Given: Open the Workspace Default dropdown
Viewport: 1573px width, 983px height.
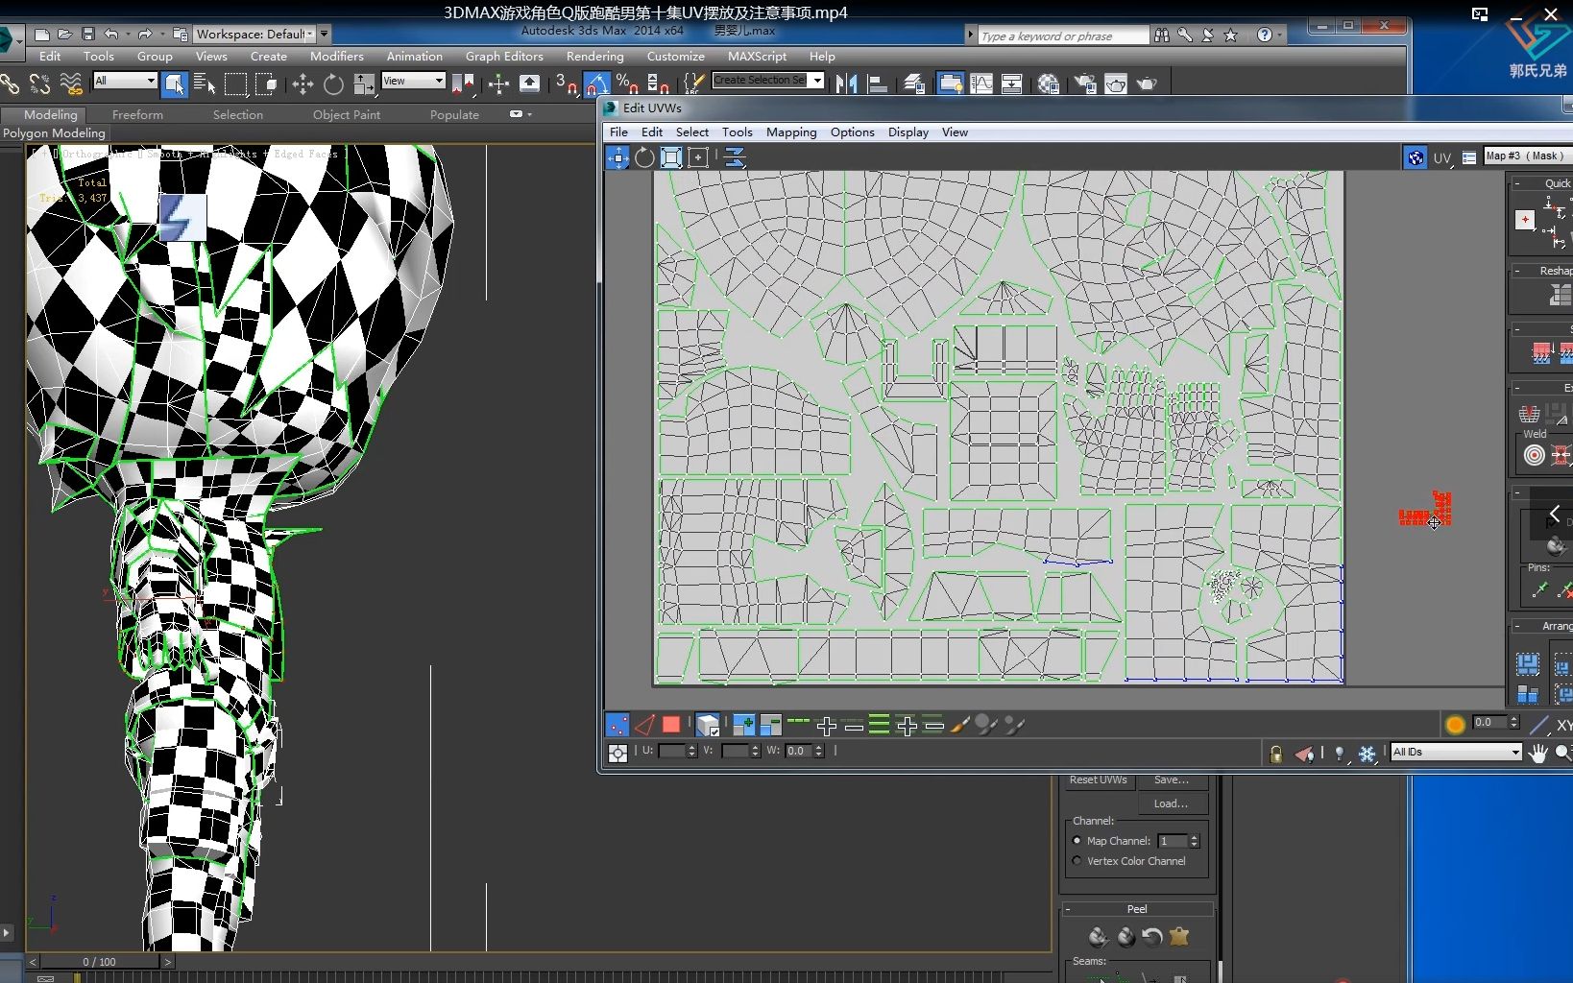Looking at the screenshot, I should click(254, 35).
